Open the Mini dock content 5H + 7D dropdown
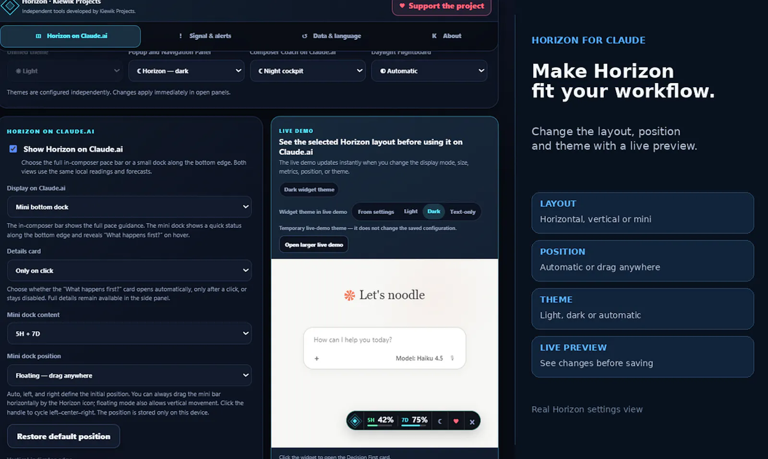The height and width of the screenshot is (459, 768). pyautogui.click(x=129, y=333)
